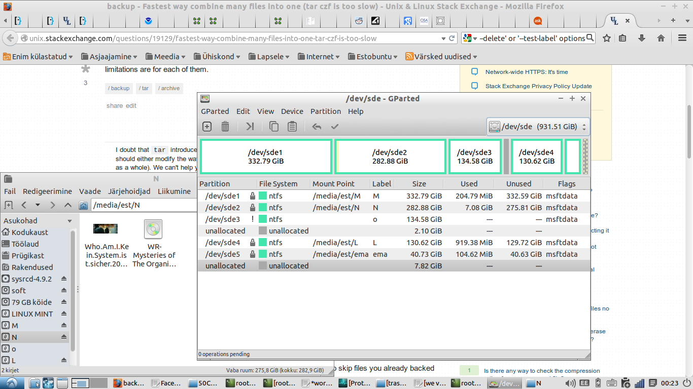Expand the Asukohad sidebar dropdown
This screenshot has height=389, width=693.
tap(70, 221)
